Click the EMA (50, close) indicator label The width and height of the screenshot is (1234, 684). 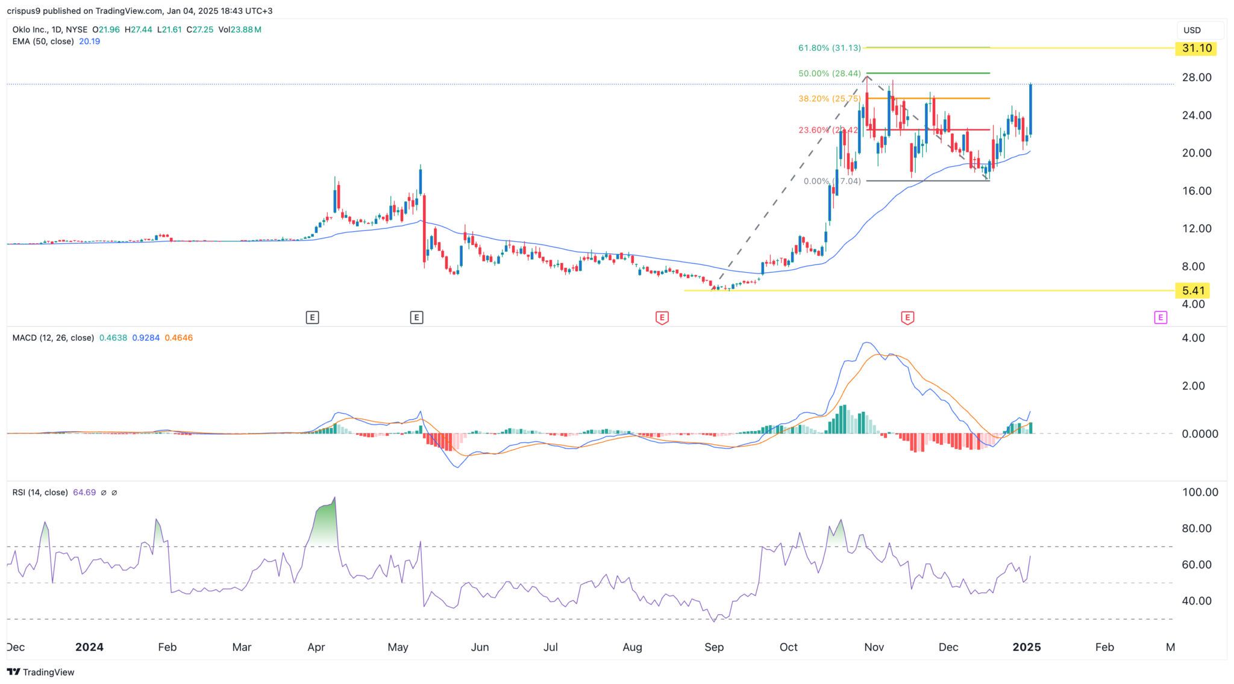coord(43,42)
